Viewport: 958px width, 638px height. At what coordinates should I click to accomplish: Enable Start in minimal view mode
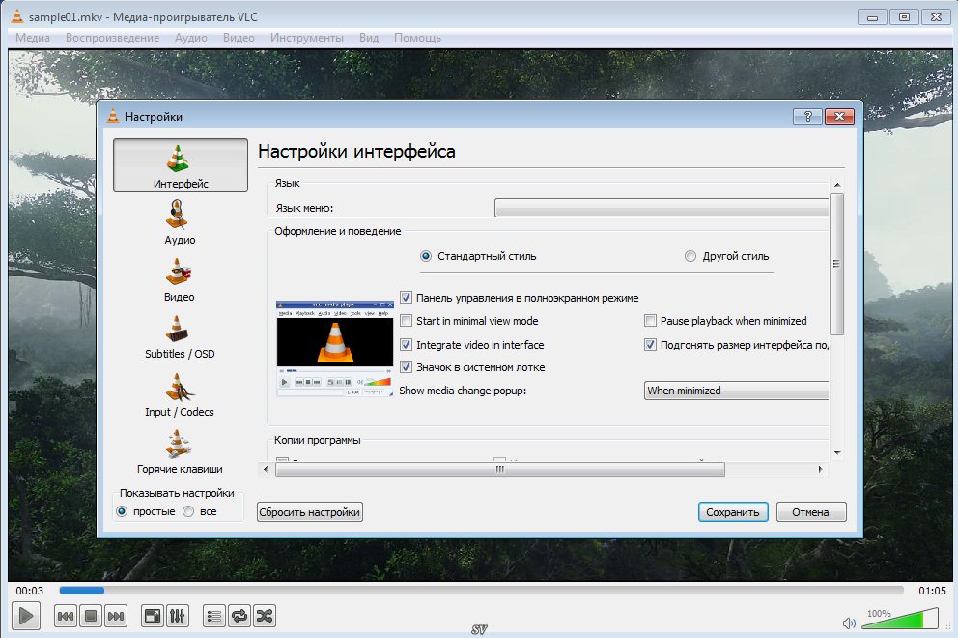tap(407, 321)
